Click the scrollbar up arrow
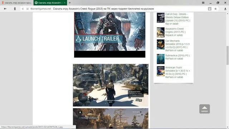Screen dimensions: 229x129 228,14
